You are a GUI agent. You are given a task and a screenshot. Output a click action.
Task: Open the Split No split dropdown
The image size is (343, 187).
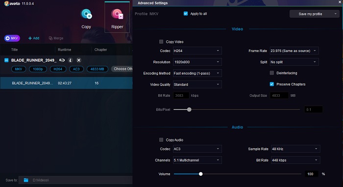[x=294, y=62]
